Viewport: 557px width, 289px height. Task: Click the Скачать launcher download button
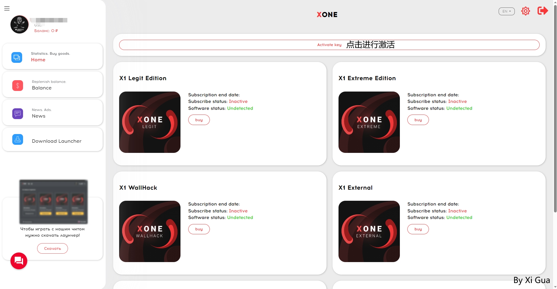[52, 248]
